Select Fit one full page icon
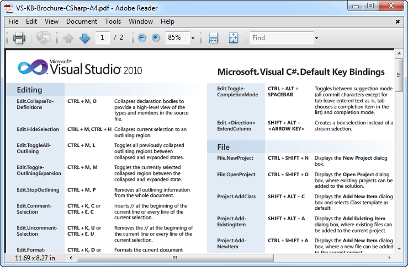This screenshot has height=267, width=408. [x=233, y=38]
